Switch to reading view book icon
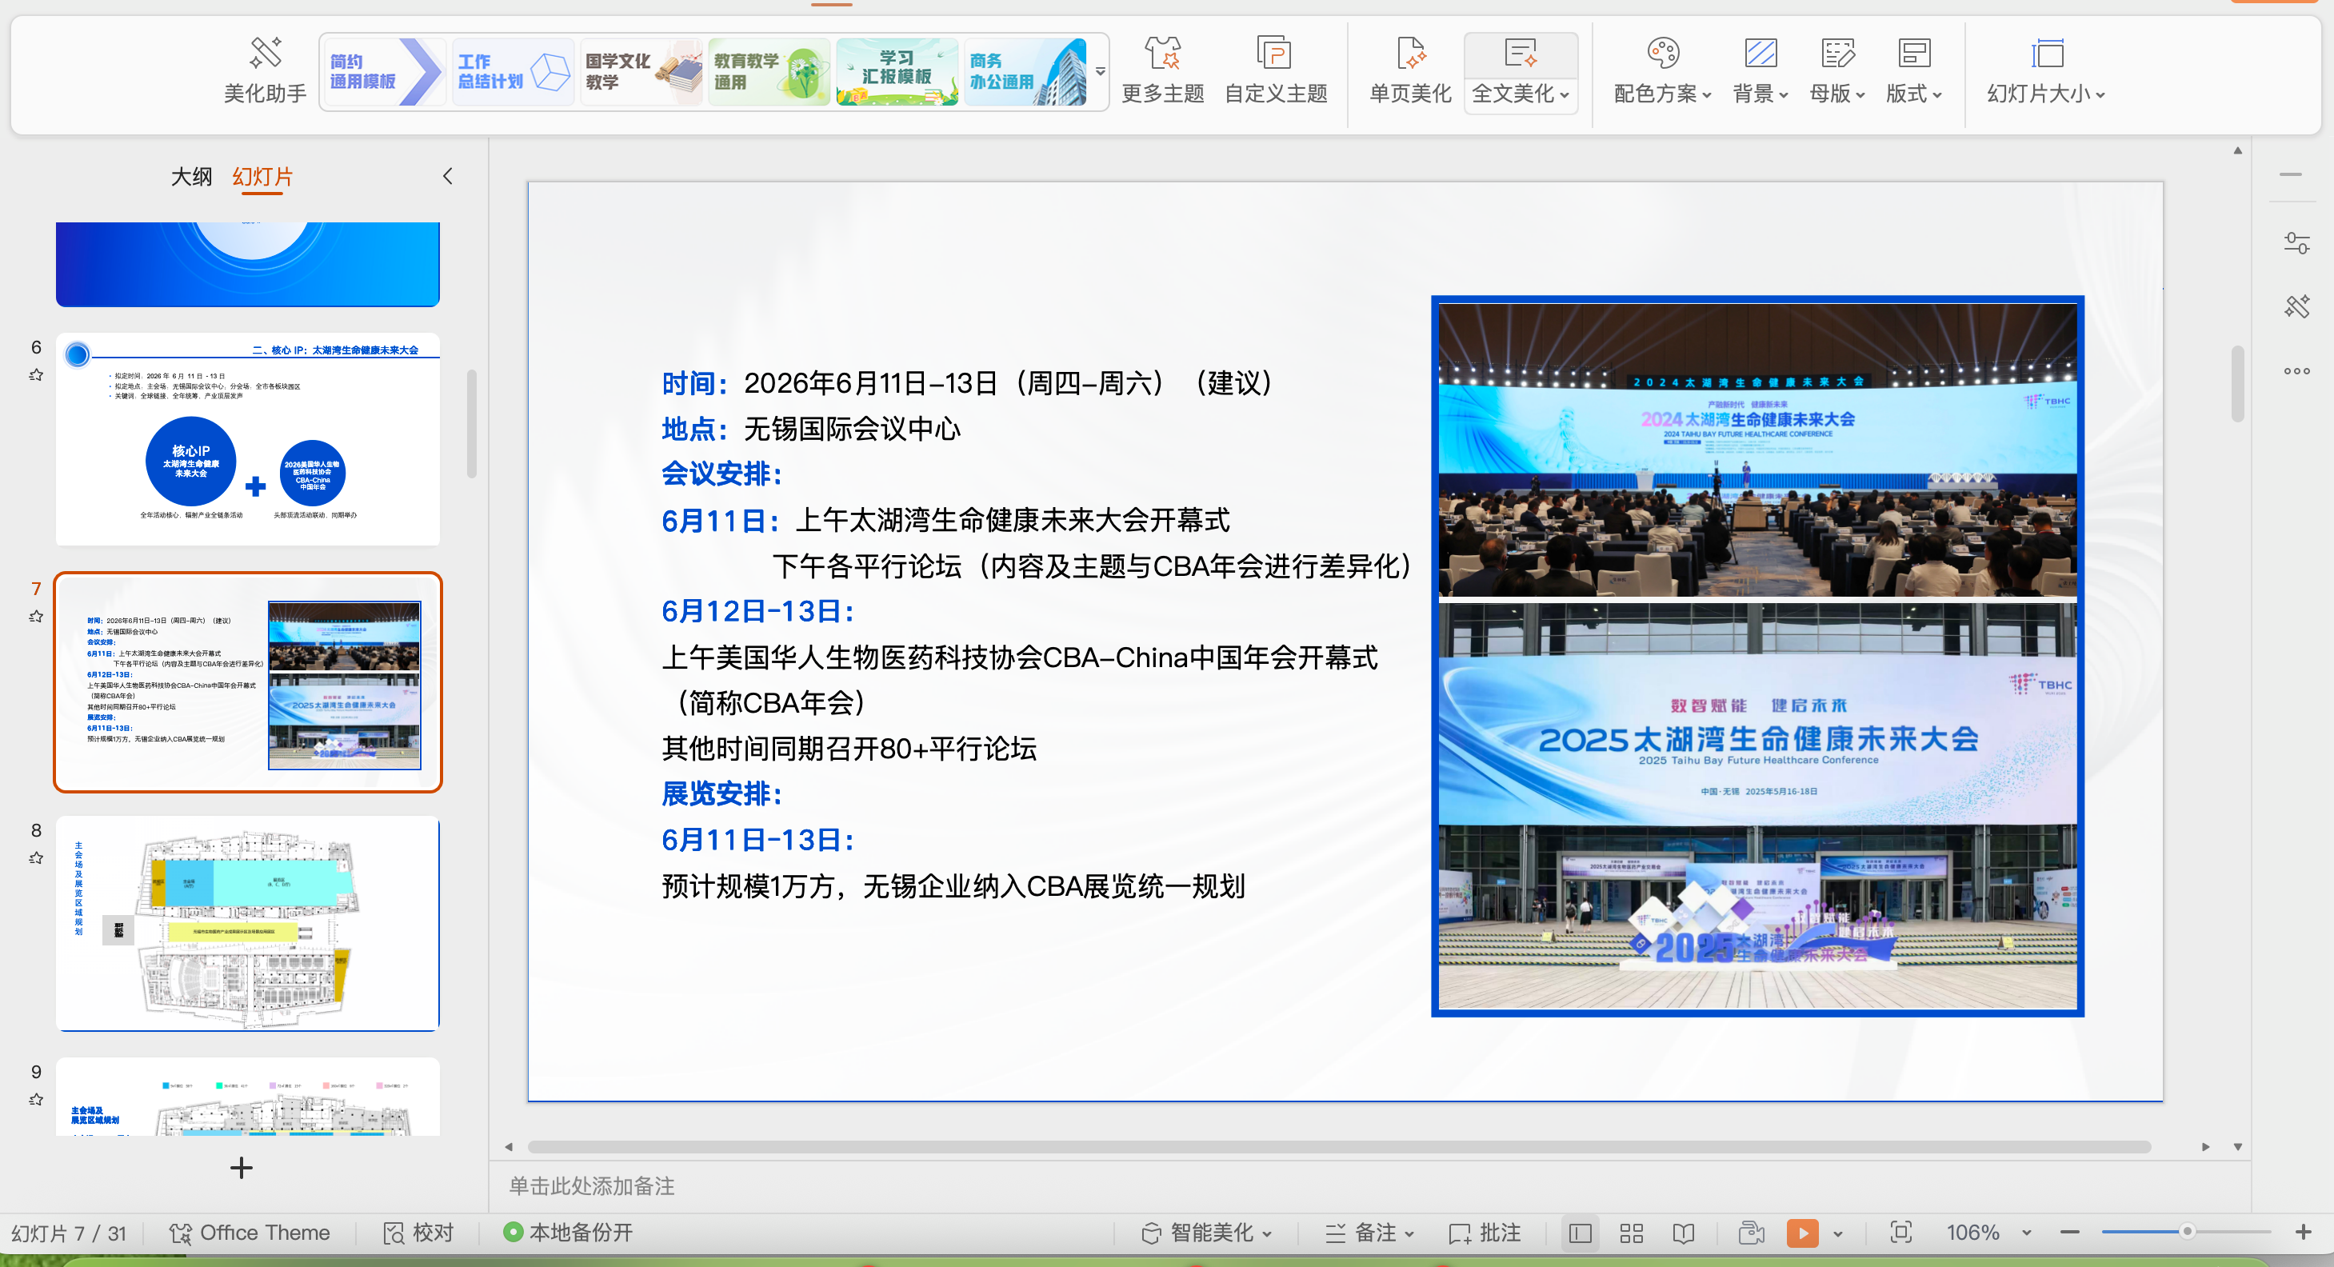Image resolution: width=2334 pixels, height=1267 pixels. pos(1683,1233)
